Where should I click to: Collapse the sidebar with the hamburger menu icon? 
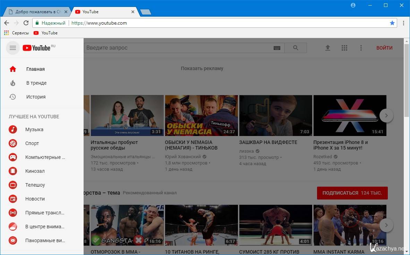(x=13, y=48)
